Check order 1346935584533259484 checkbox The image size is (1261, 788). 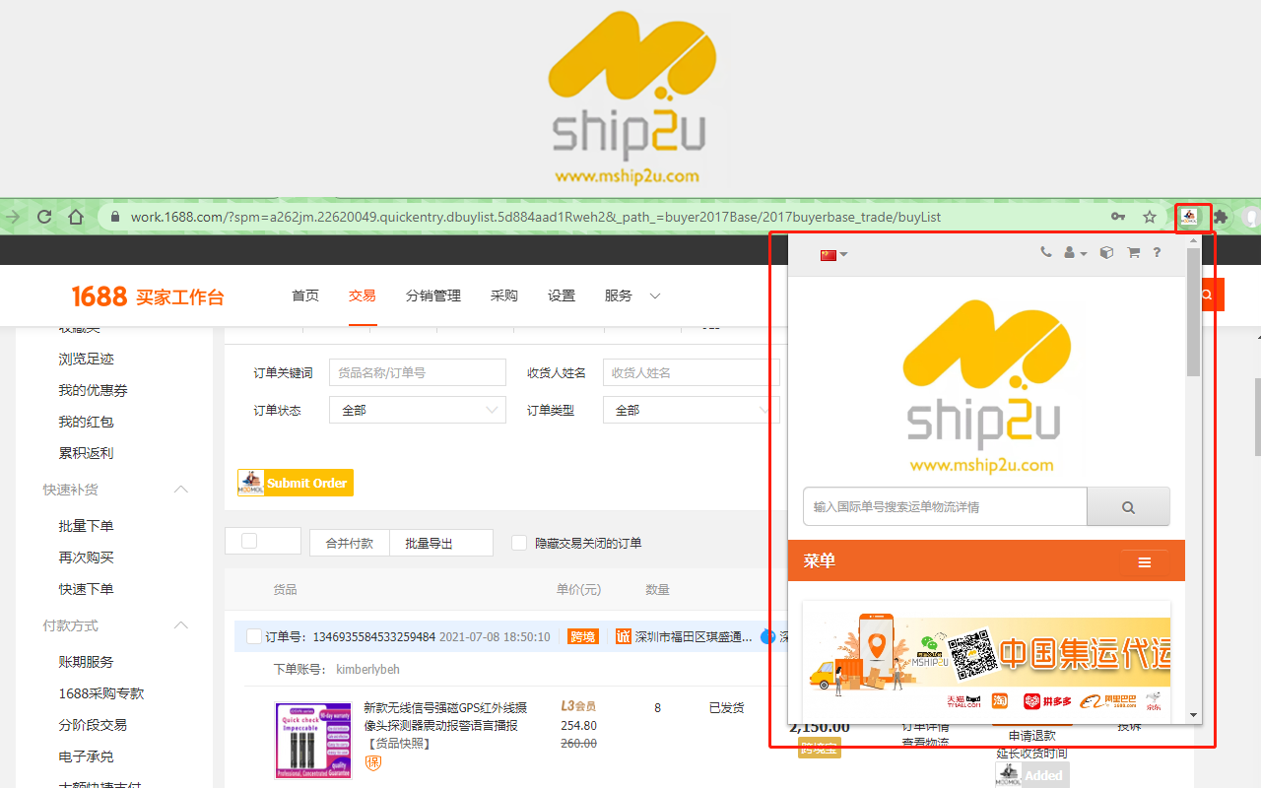pyautogui.click(x=254, y=636)
